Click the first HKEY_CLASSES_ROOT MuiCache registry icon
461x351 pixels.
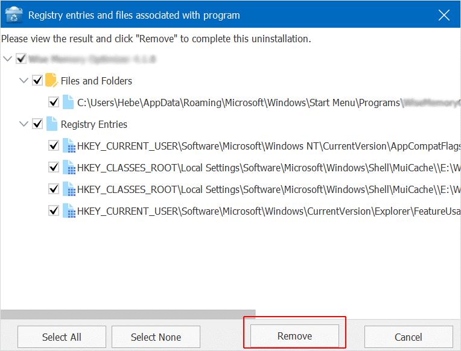point(69,167)
